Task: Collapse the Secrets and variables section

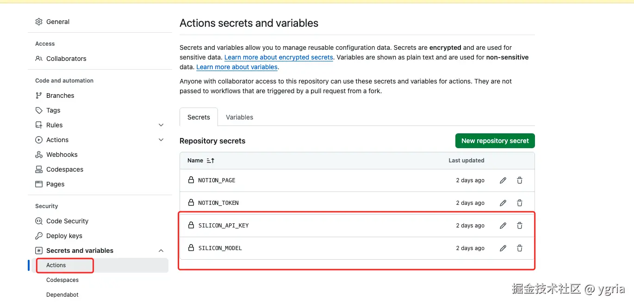Action: [x=161, y=251]
